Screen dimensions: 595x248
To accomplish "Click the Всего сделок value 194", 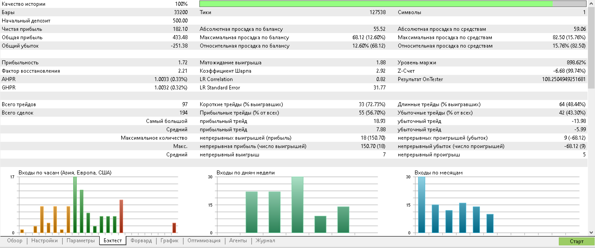I will coord(183,113).
